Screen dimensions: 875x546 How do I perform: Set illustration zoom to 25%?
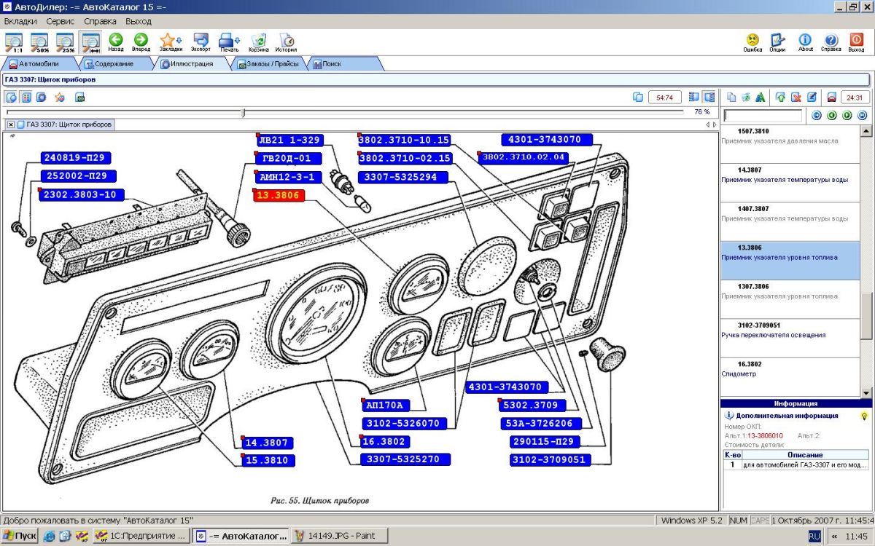point(66,42)
